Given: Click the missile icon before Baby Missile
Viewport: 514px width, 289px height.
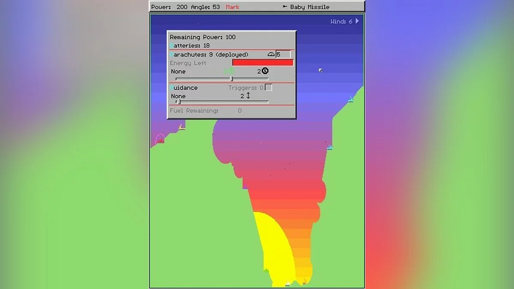Looking at the screenshot, I should (x=285, y=7).
